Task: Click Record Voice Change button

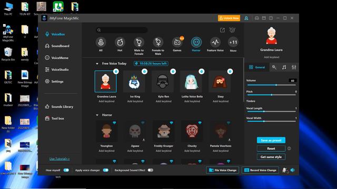Action: pyautogui.click(x=260, y=170)
